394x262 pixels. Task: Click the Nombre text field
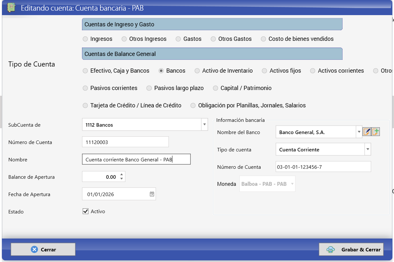coord(136,159)
